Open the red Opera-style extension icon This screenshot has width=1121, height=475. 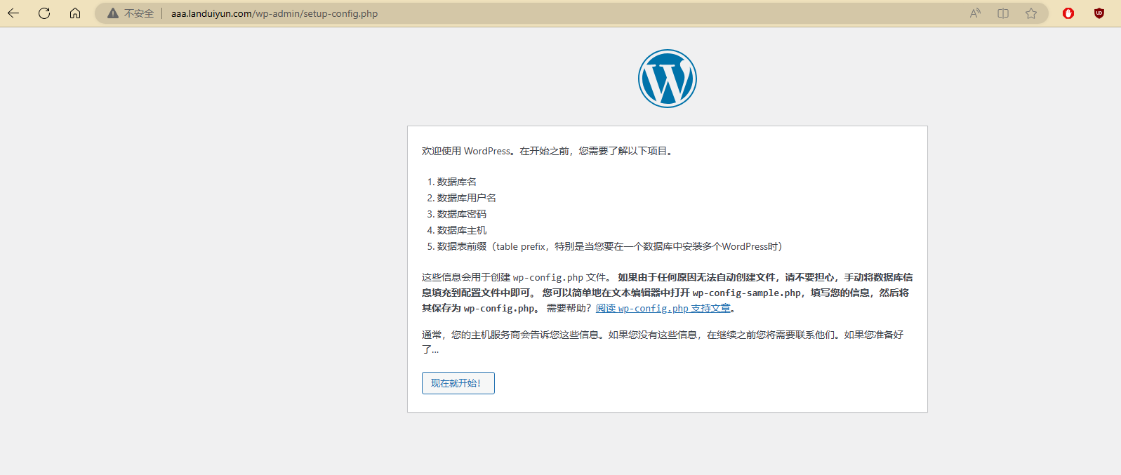point(1068,13)
